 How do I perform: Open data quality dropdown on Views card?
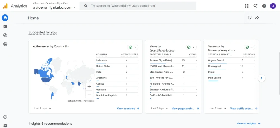coord(191,47)
